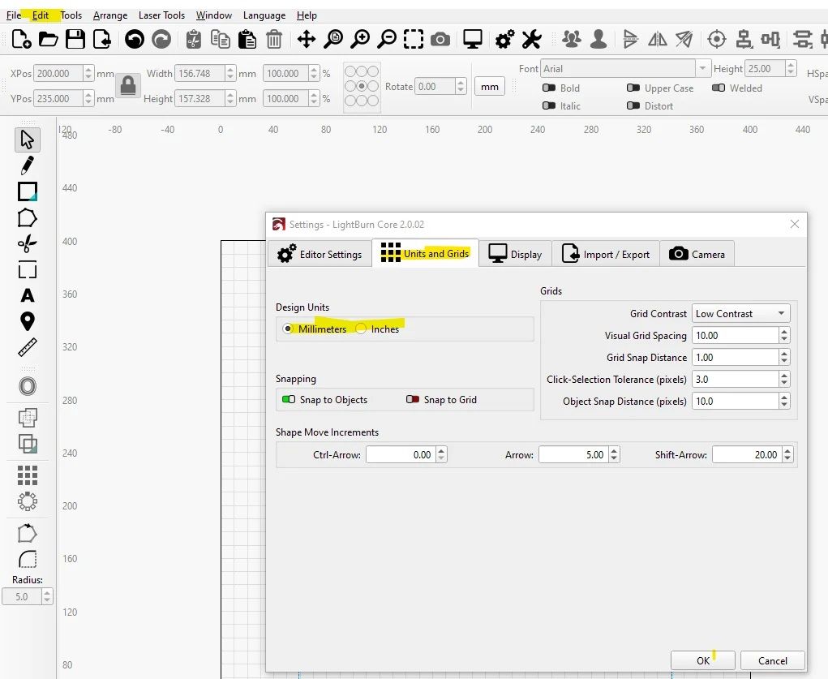This screenshot has width=828, height=679.
Task: Select the Measure ruler tool
Action: click(28, 347)
